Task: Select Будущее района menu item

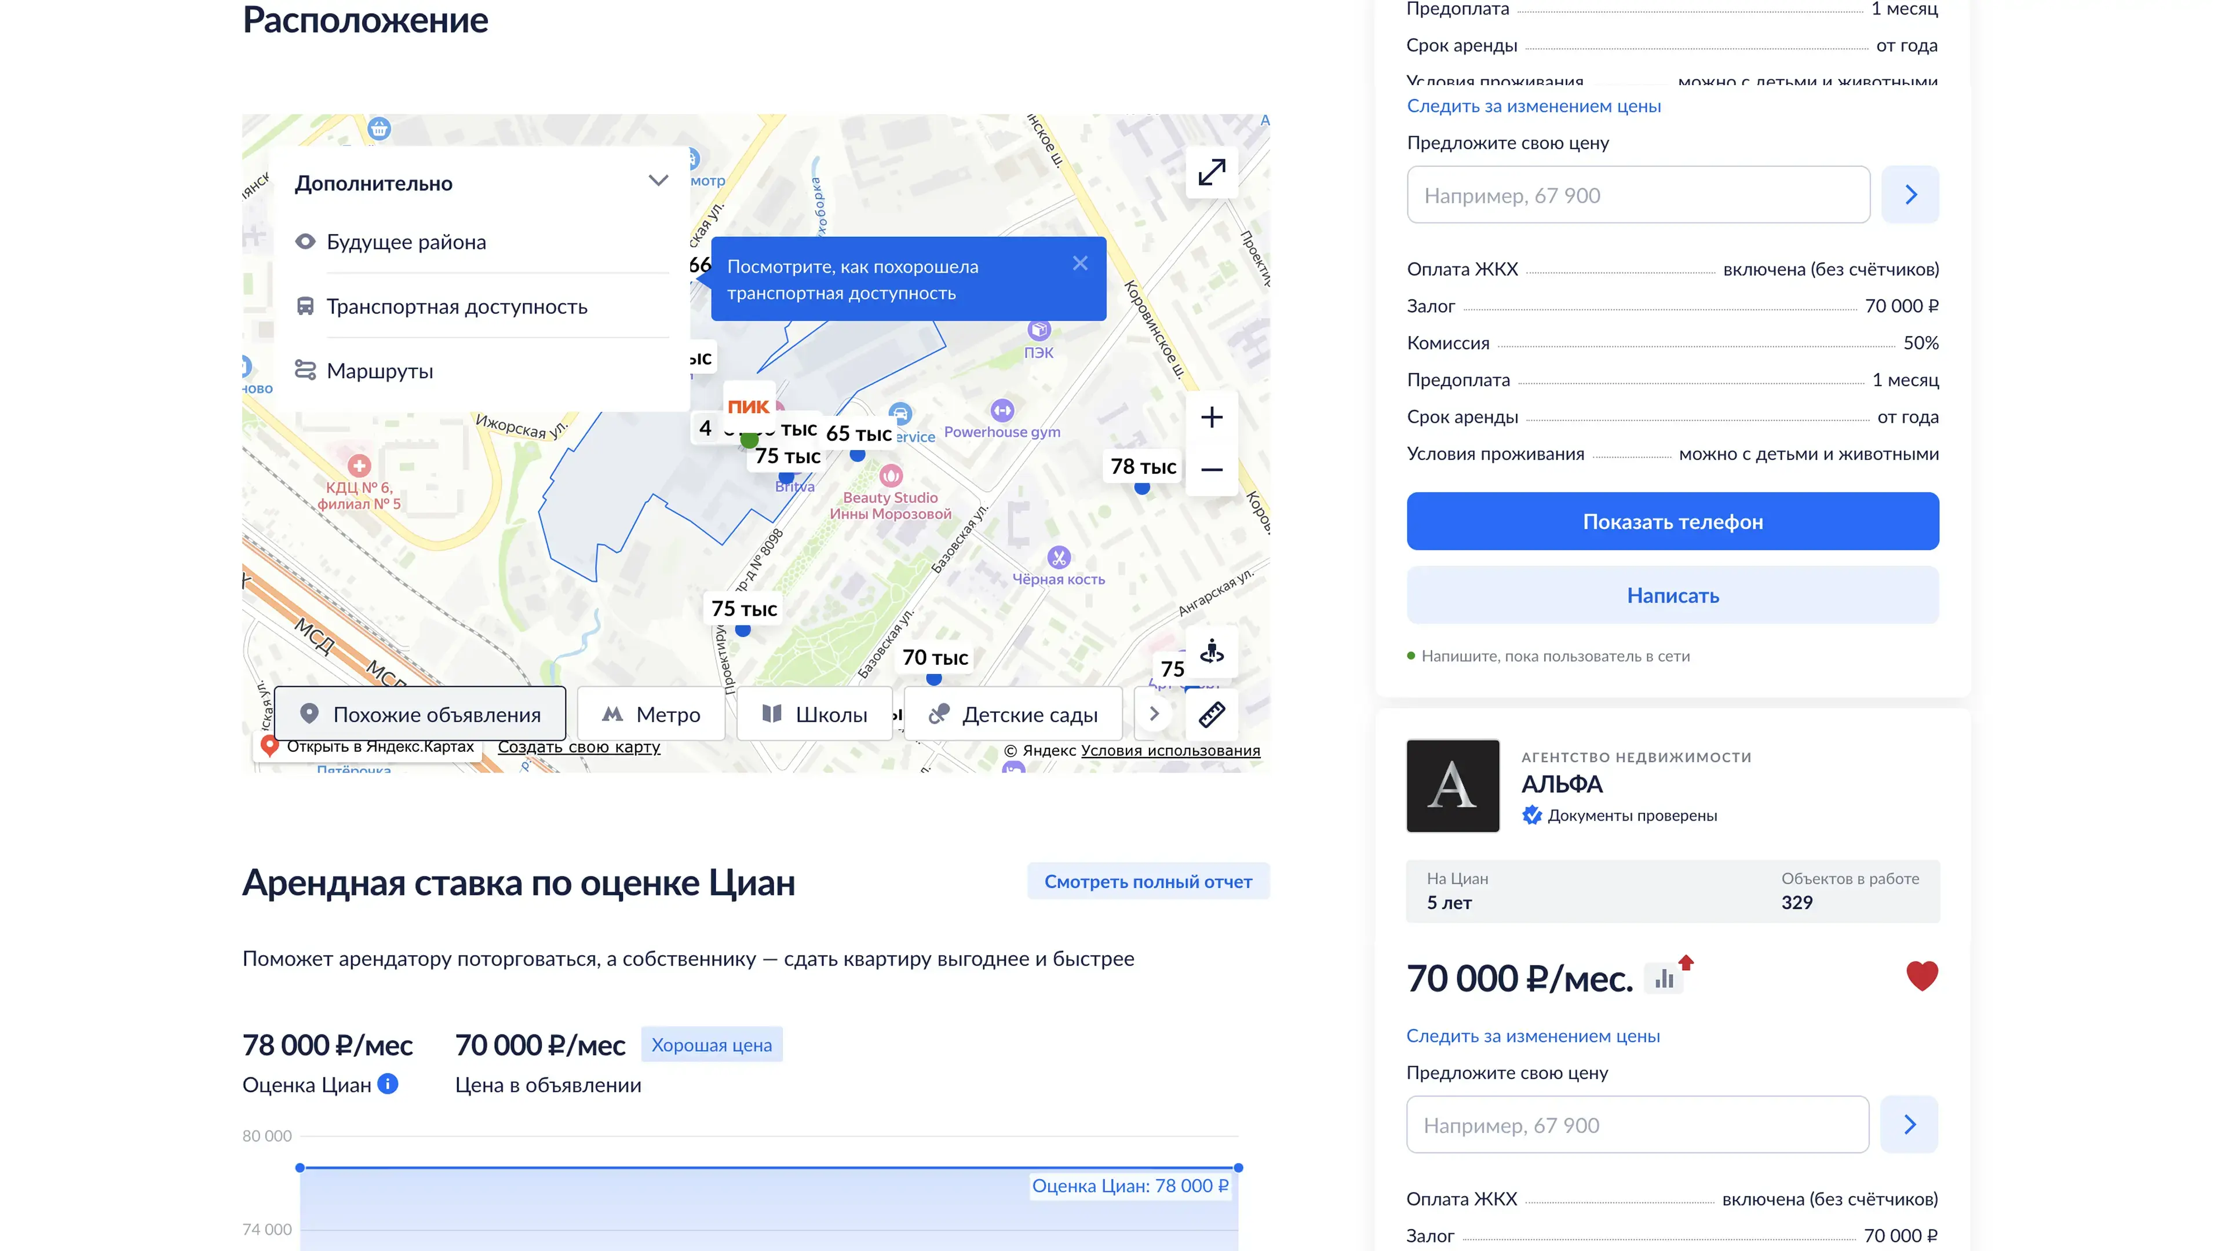Action: (x=406, y=242)
